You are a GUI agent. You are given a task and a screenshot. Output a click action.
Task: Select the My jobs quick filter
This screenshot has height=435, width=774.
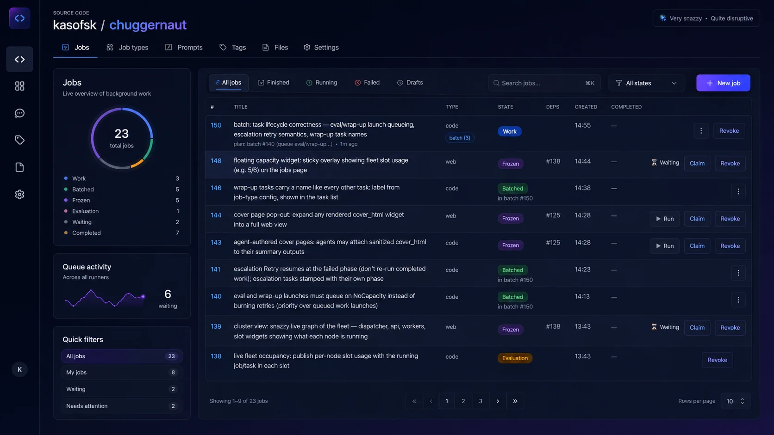pos(122,373)
